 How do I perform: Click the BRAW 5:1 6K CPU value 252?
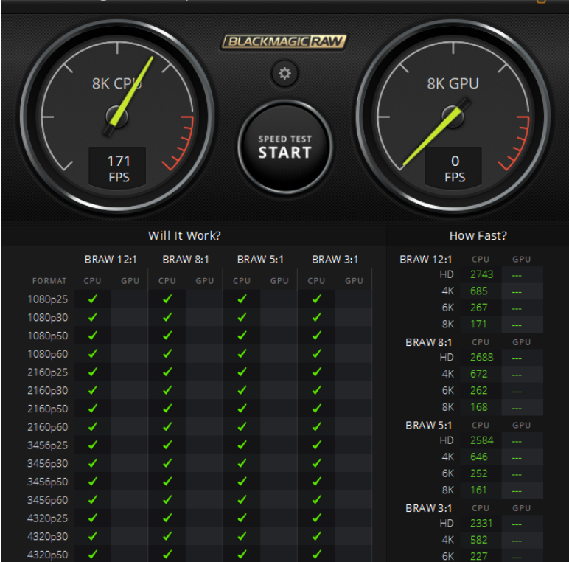tap(478, 473)
